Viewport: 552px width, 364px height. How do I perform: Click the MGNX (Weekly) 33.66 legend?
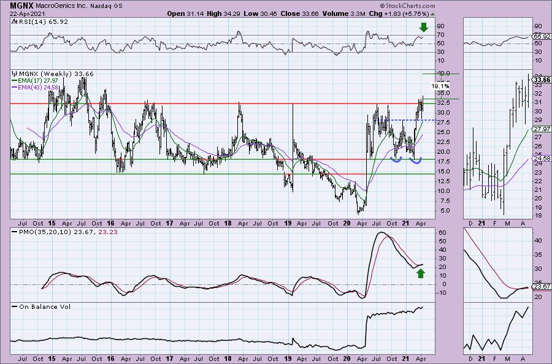[x=56, y=74]
